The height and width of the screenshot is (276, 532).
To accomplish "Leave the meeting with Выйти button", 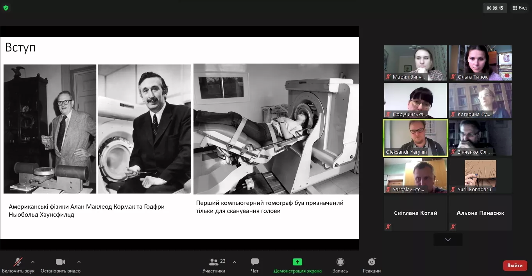I will pos(514,265).
